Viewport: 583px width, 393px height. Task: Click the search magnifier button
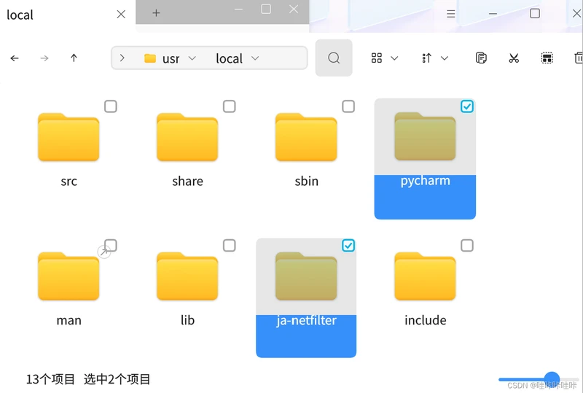pos(334,58)
